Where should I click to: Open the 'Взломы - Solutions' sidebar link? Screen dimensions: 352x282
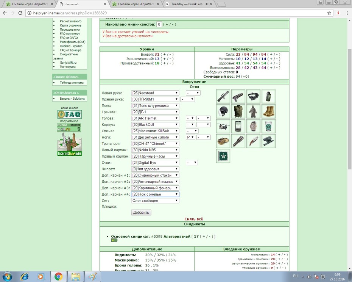[x=72, y=99]
